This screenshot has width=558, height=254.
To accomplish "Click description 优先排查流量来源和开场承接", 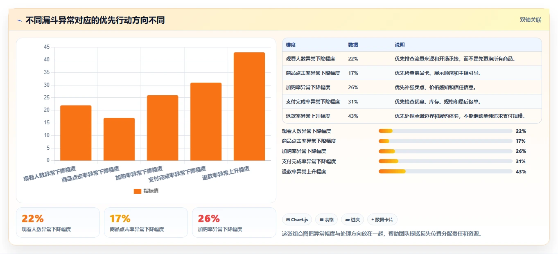I will point(455,59).
